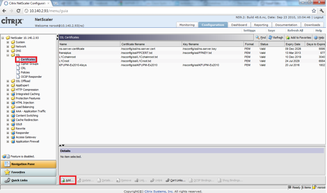Reload the page with the refresh icon
Screen dimensions: 327x193
[18, 11]
